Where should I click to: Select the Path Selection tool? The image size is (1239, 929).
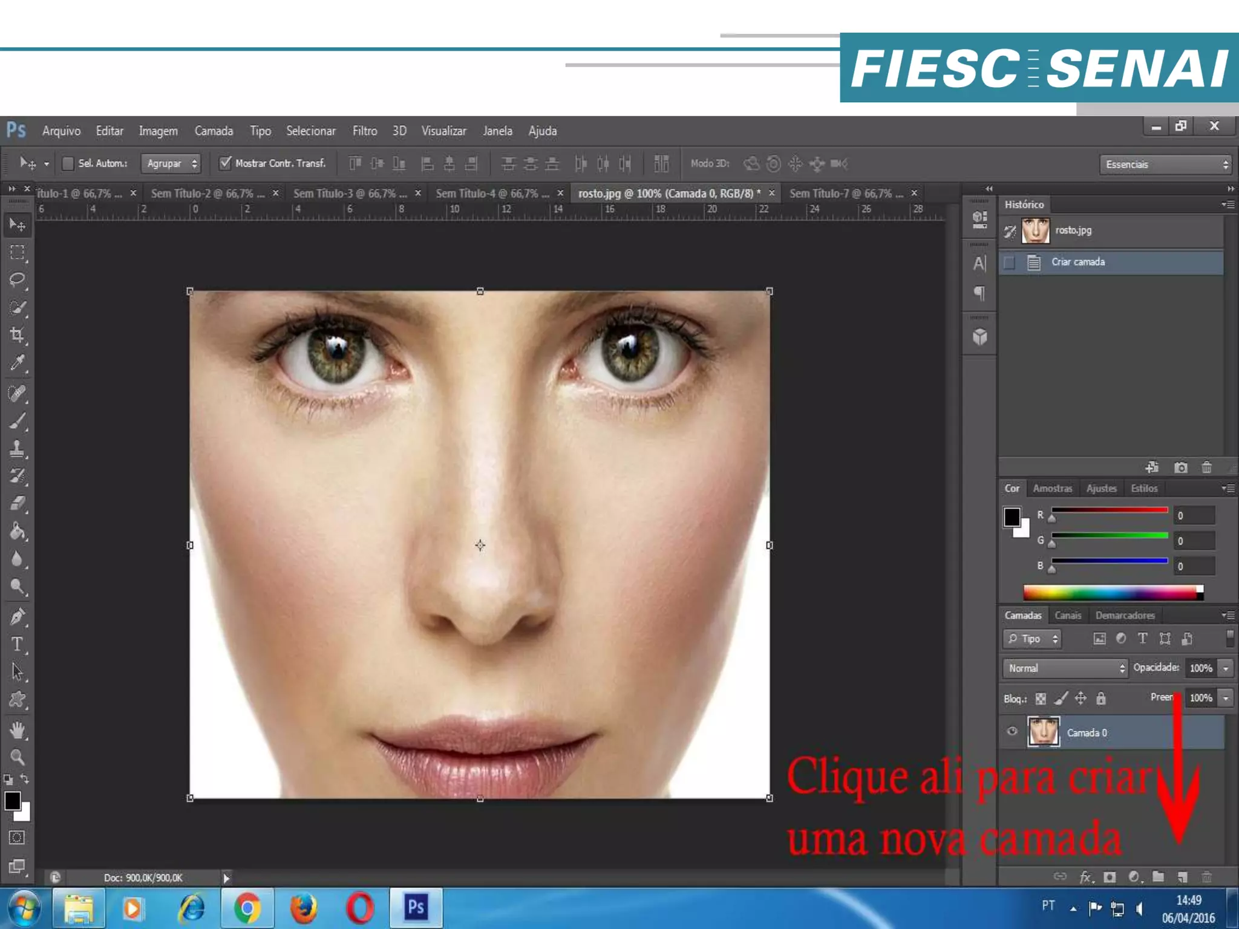pyautogui.click(x=18, y=672)
